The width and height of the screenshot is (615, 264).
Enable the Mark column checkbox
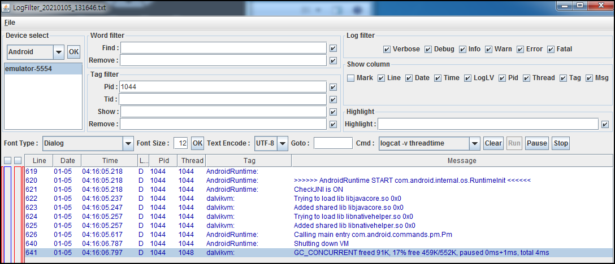click(x=350, y=78)
